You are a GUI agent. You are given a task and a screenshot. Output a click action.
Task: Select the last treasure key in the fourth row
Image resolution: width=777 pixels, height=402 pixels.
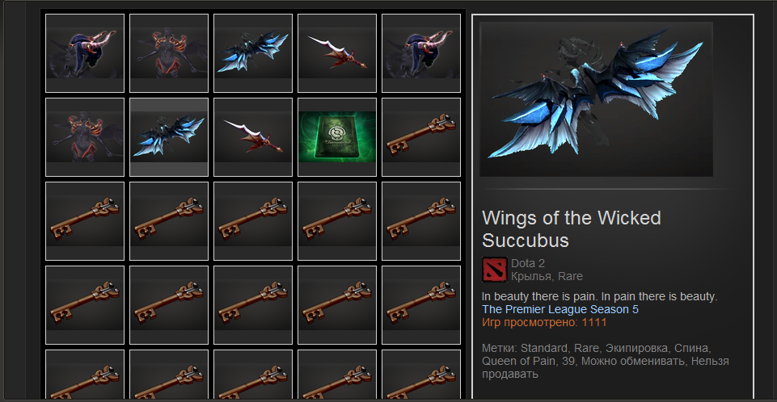(421, 305)
